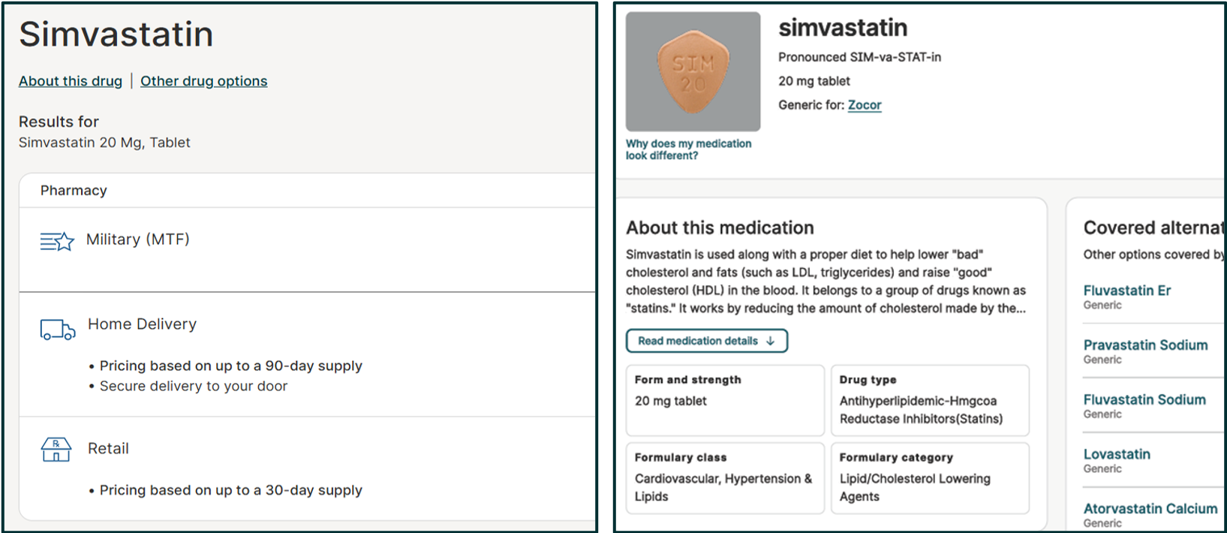Click Secure delivery to your door
Image resolution: width=1227 pixels, height=533 pixels.
point(194,387)
